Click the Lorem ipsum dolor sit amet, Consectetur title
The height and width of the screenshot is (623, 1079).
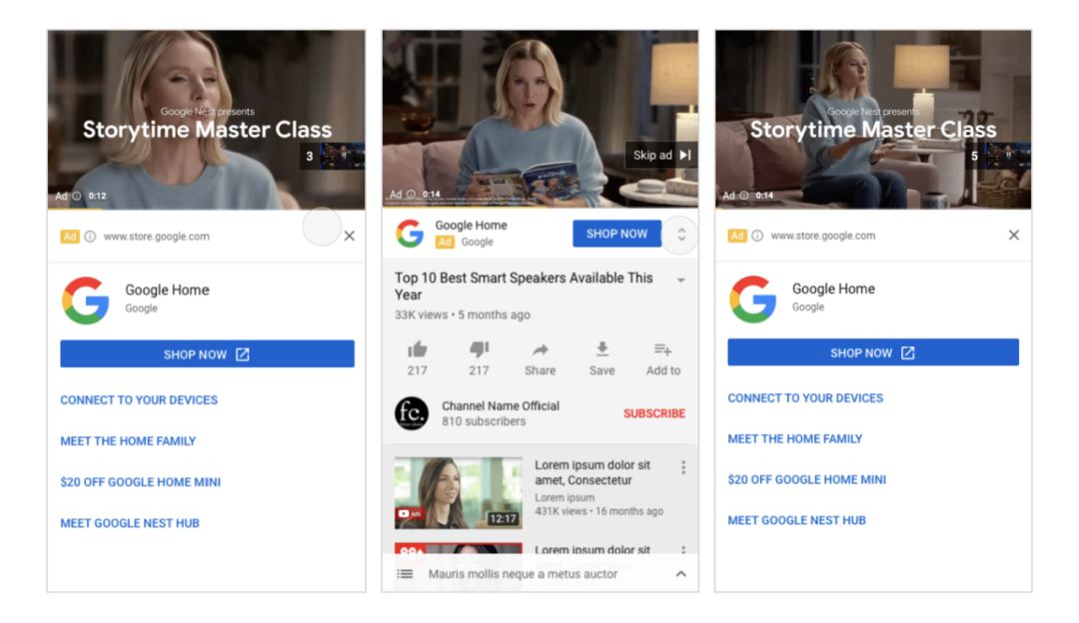pos(592,472)
